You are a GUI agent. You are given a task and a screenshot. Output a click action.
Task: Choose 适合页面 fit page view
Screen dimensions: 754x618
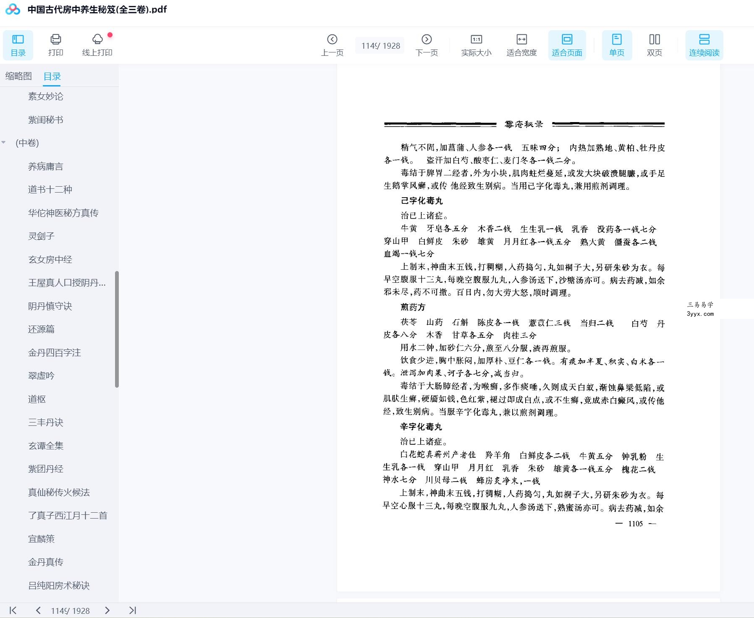[x=567, y=45]
